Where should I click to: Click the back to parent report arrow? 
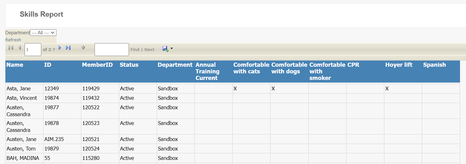(x=83, y=48)
